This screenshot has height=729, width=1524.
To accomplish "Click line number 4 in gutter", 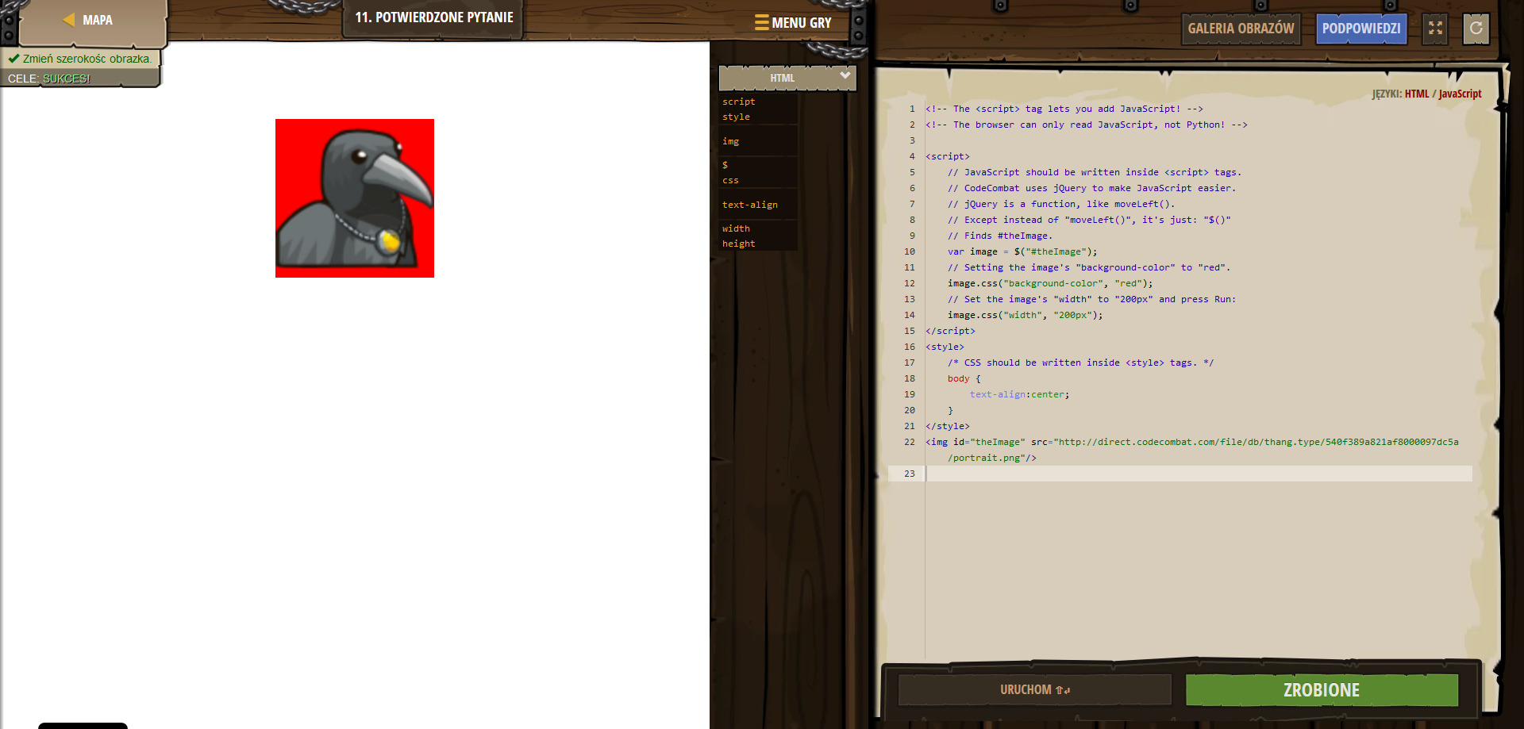I will click(x=912, y=156).
